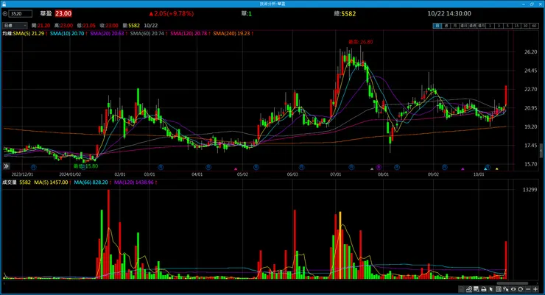Choose the 15-minute interval button
This screenshot has height=295, width=545.
click(516, 26)
